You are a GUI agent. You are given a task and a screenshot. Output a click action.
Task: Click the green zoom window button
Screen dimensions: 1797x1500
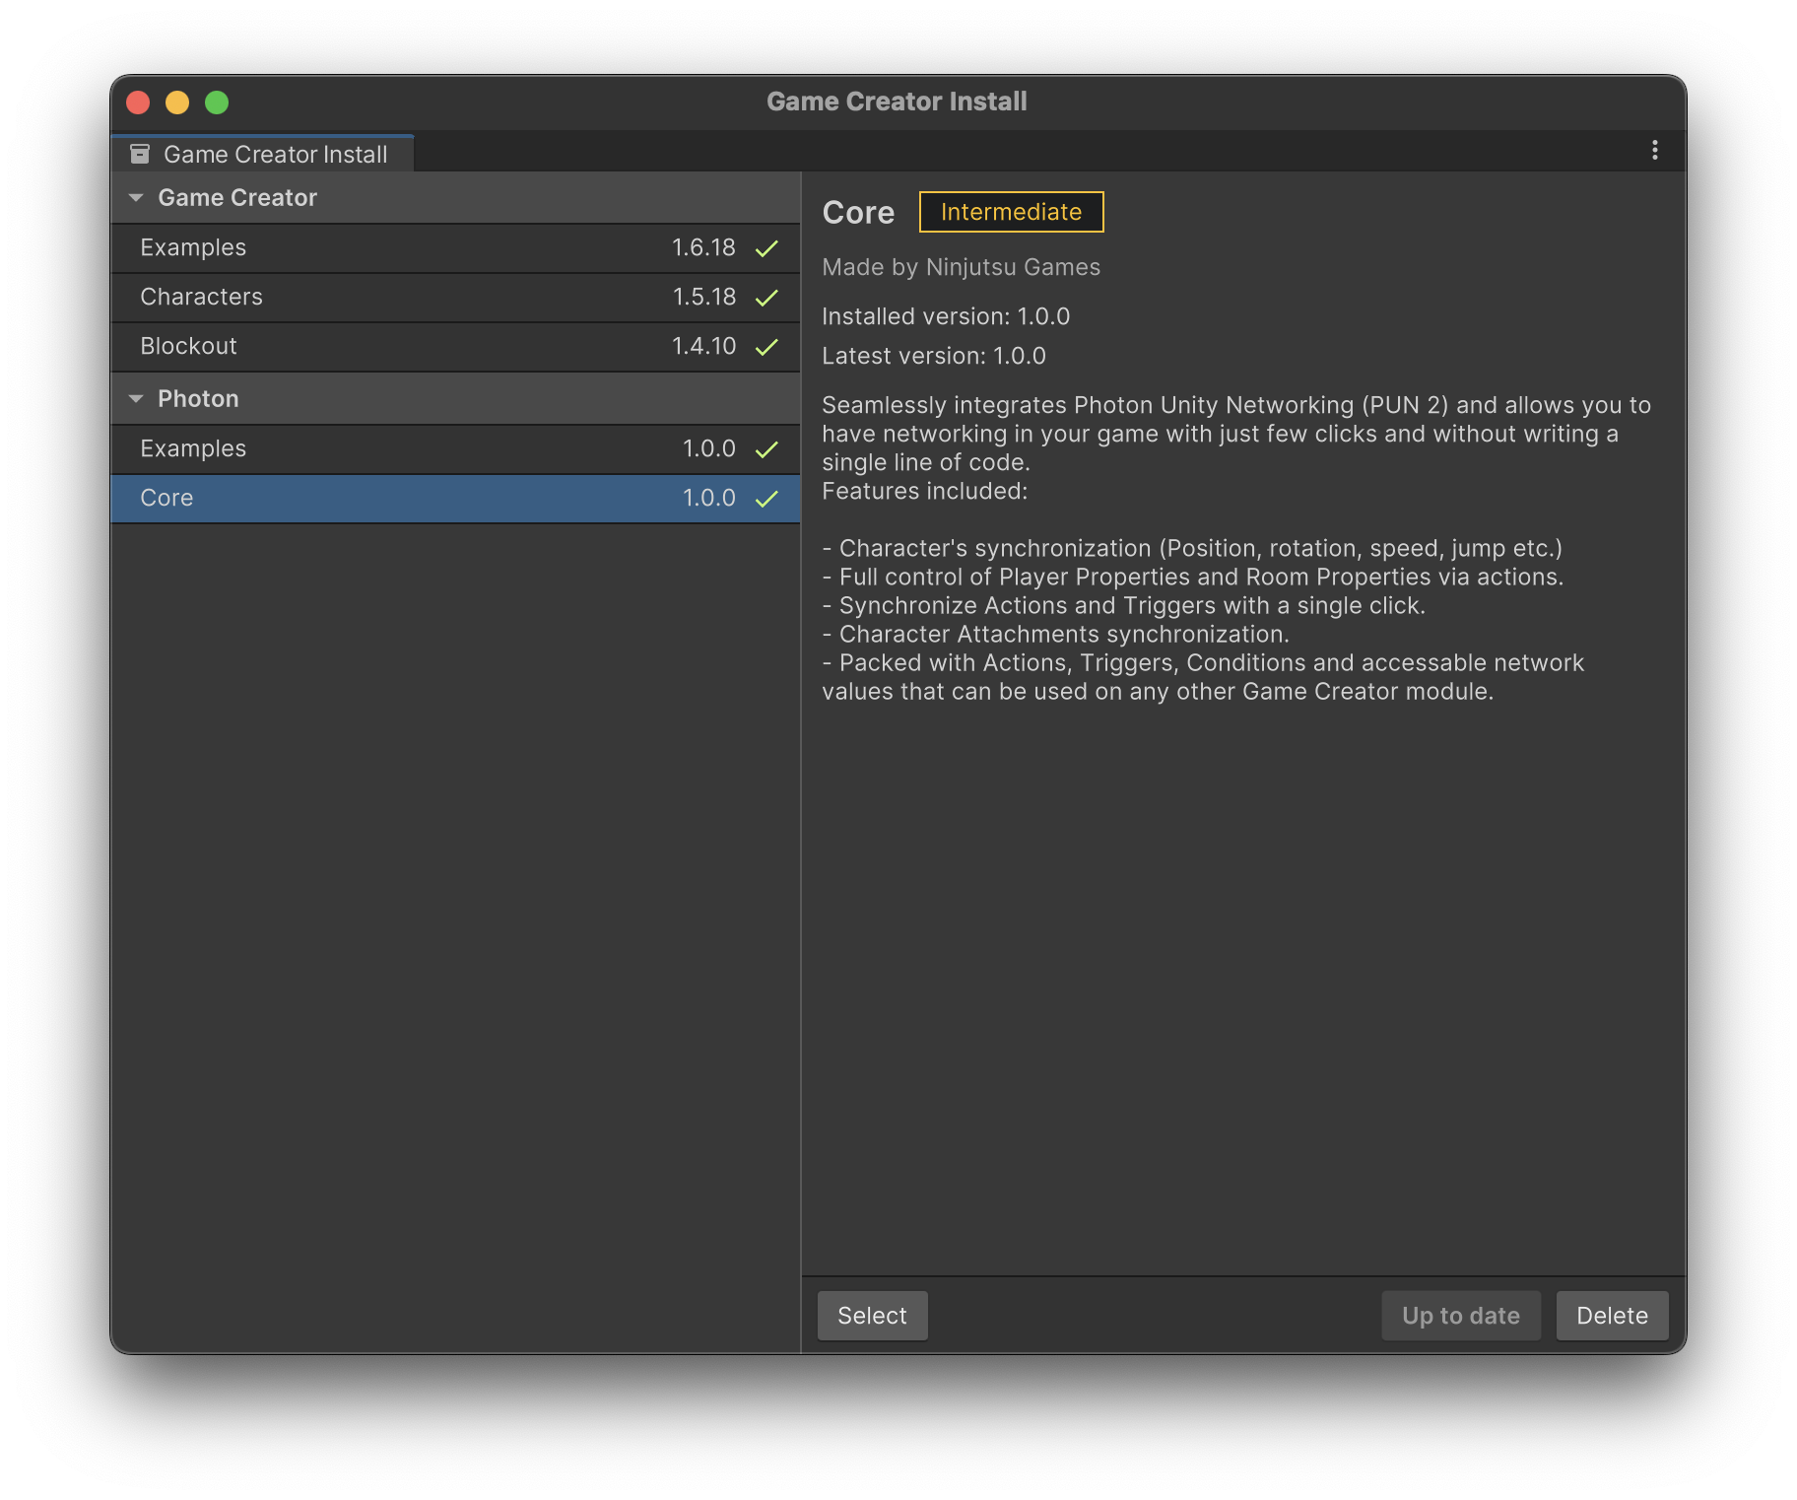click(217, 102)
